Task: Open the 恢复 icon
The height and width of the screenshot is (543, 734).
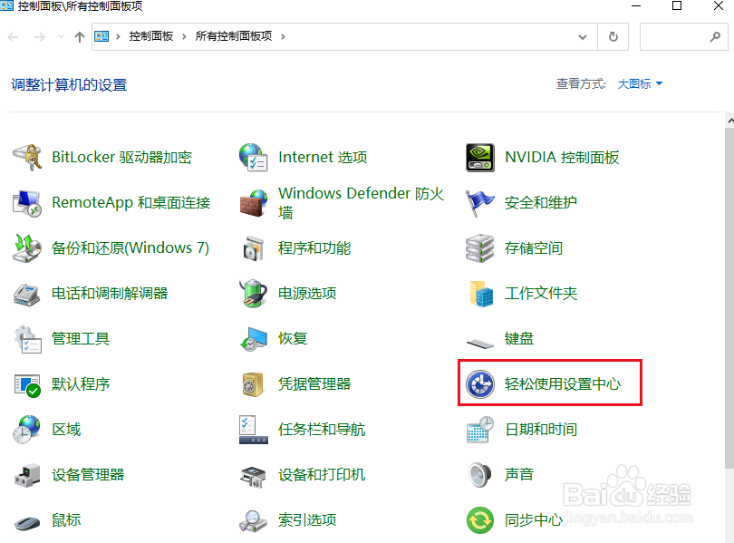Action: pyautogui.click(x=253, y=339)
